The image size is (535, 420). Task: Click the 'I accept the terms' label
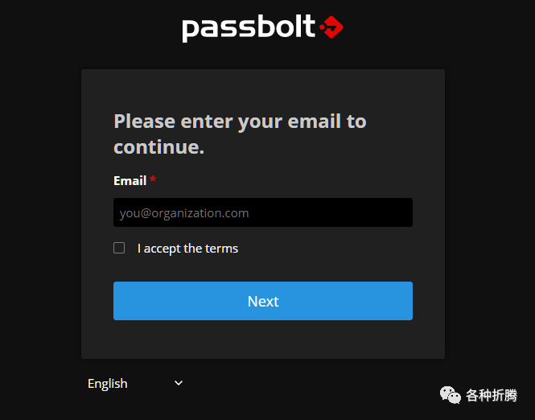coord(187,248)
